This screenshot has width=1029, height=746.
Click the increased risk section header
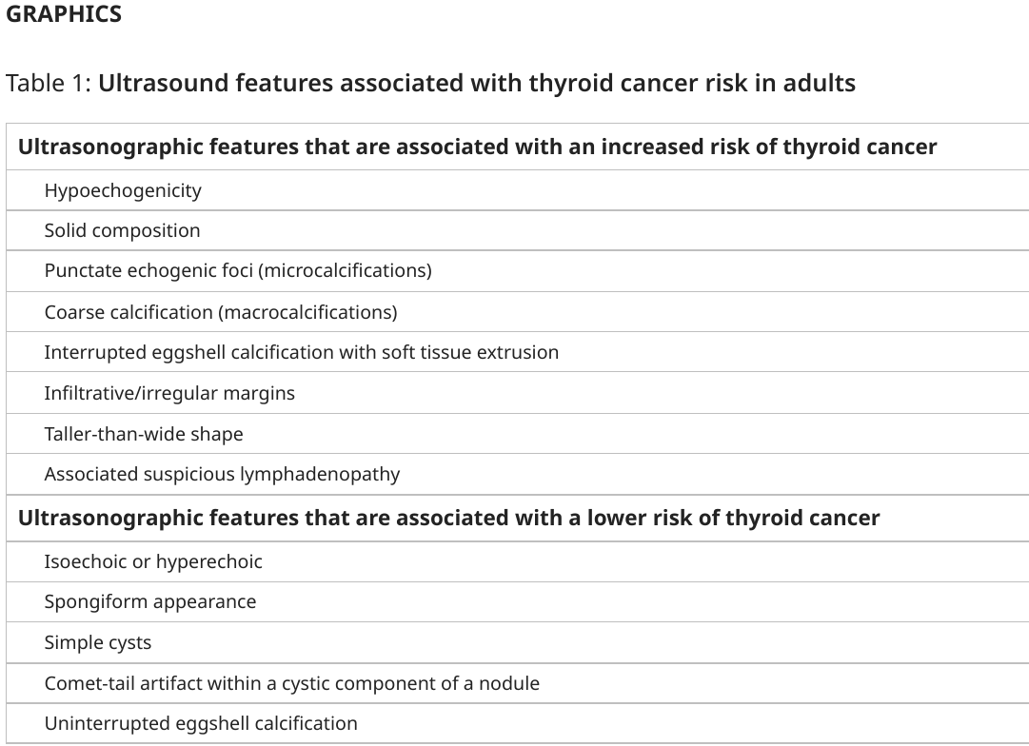click(518, 147)
